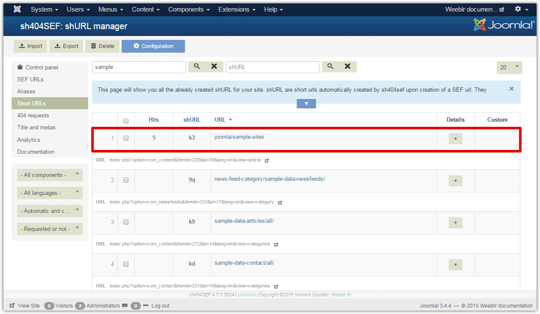Image resolution: width=540 pixels, height=314 pixels.
Task: Click the Joomla logo icon in the top menu
Action: pyautogui.click(x=17, y=9)
